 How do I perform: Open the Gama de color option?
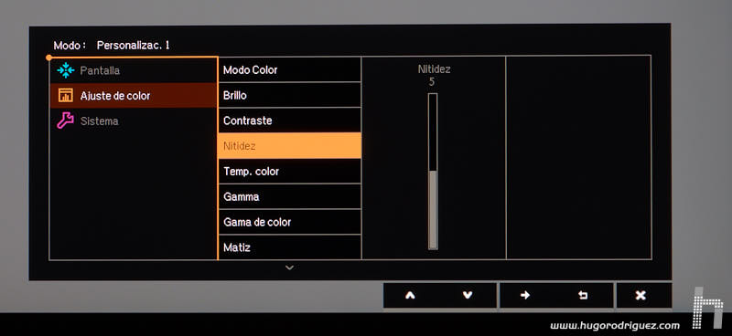pos(289,222)
